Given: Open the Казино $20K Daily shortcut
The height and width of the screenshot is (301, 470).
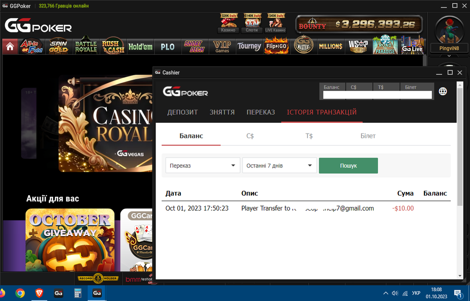Looking at the screenshot, I should 228,23.
